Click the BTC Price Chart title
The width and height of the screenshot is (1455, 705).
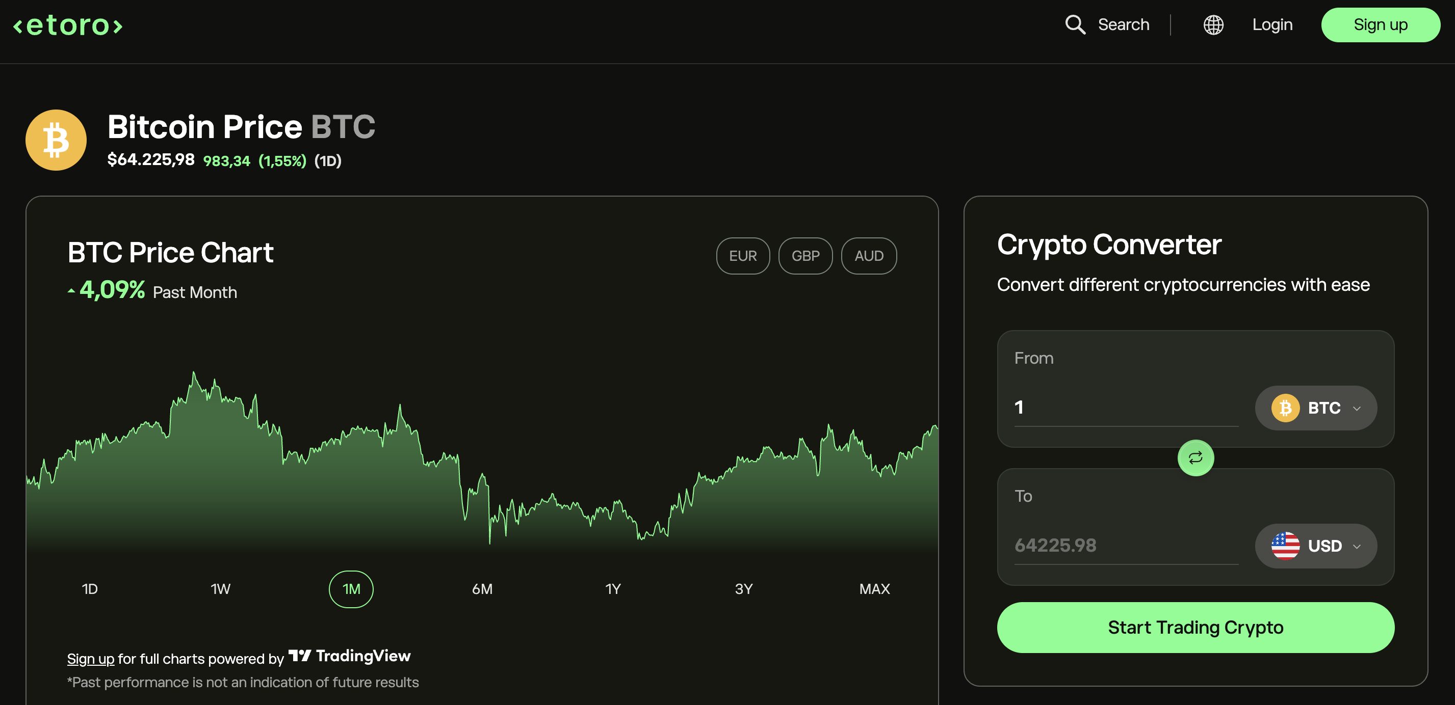click(x=170, y=252)
